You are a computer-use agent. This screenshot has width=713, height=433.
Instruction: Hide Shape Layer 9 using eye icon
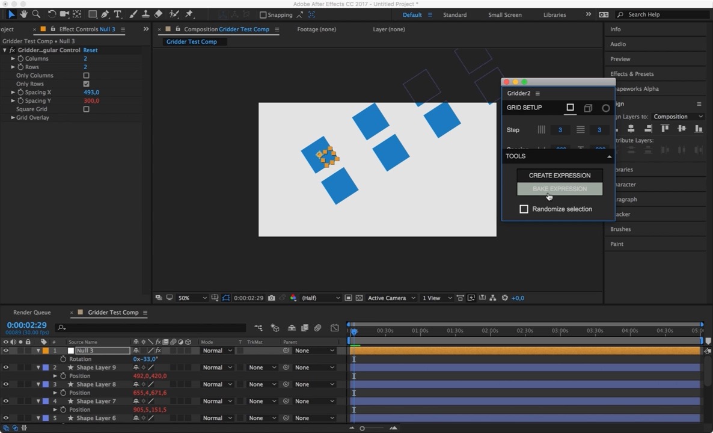(x=6, y=367)
